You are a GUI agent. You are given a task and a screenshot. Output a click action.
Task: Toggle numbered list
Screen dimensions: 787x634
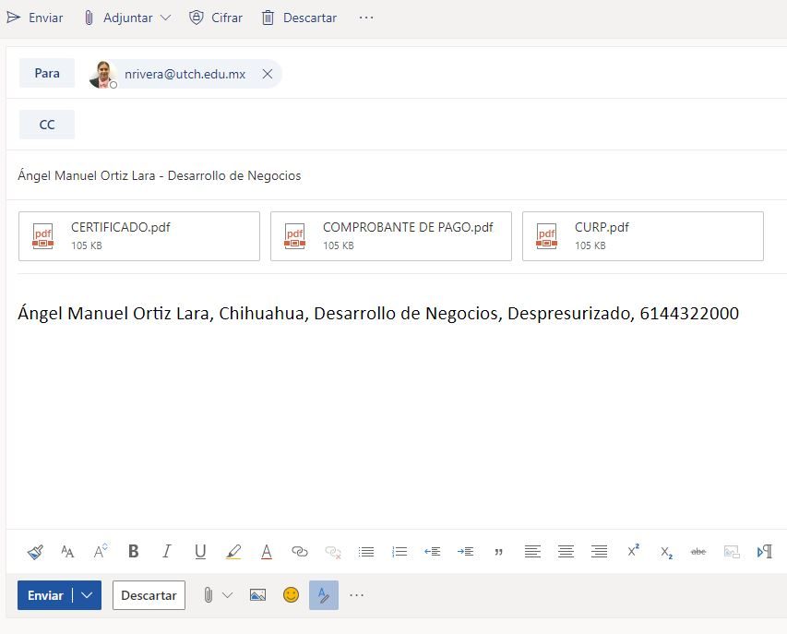(399, 552)
